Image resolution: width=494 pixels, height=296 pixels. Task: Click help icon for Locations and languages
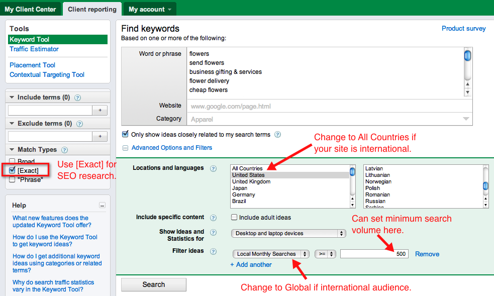click(213, 168)
